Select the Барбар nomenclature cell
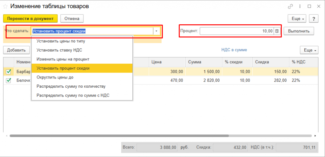 click(23, 72)
